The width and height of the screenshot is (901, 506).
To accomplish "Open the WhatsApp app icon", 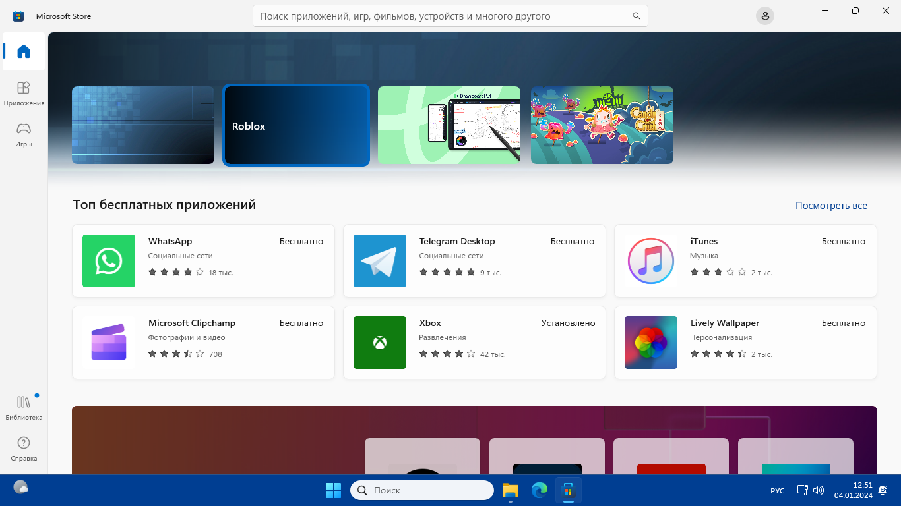I will coord(109,261).
